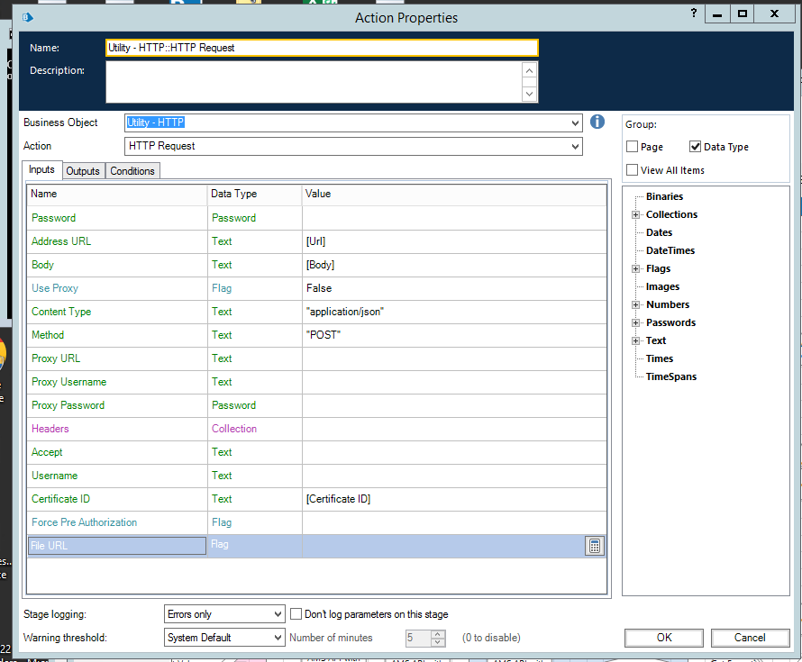Open the expression calculator on File URL row

click(x=594, y=546)
